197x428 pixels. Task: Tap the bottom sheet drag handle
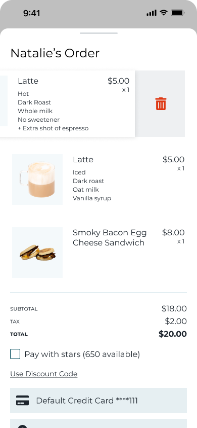[98, 33]
